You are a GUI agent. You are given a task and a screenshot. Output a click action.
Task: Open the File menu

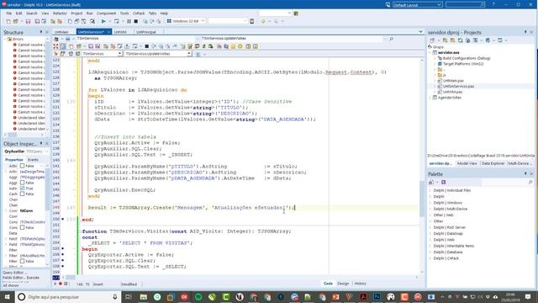(9, 13)
